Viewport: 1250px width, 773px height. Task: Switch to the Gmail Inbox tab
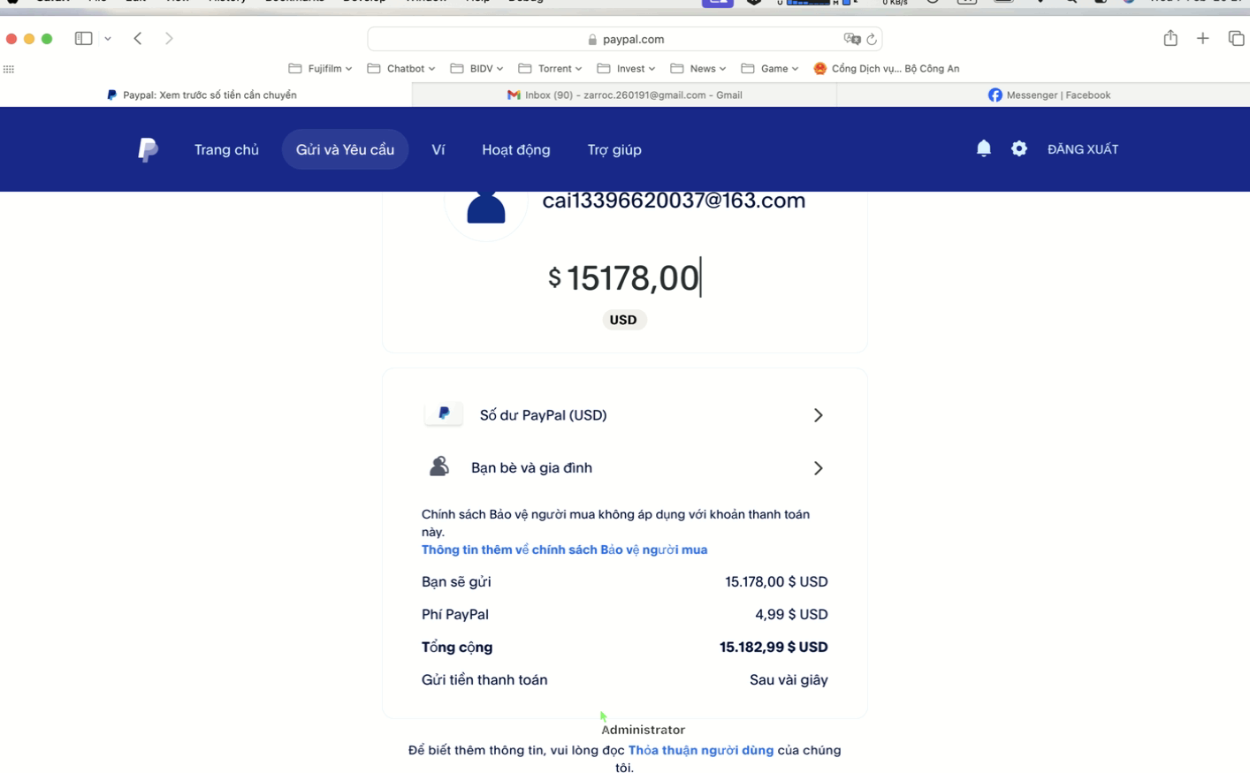[625, 95]
